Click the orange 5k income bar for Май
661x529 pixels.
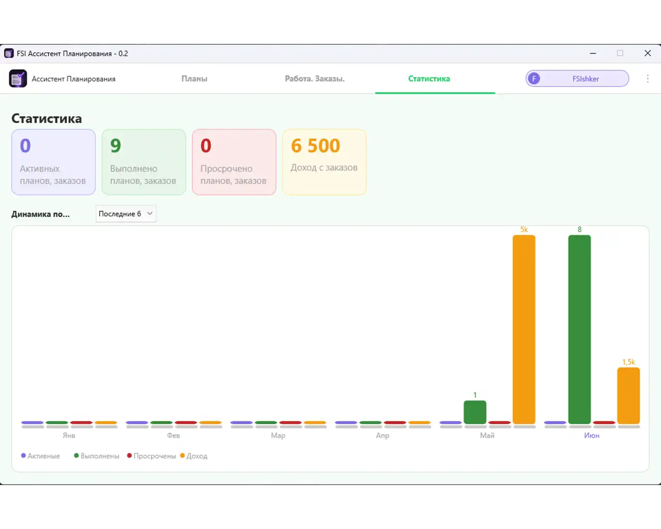click(524, 329)
